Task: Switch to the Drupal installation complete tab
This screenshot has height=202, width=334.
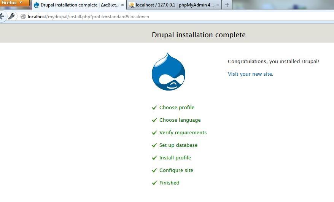Action: tap(79, 5)
